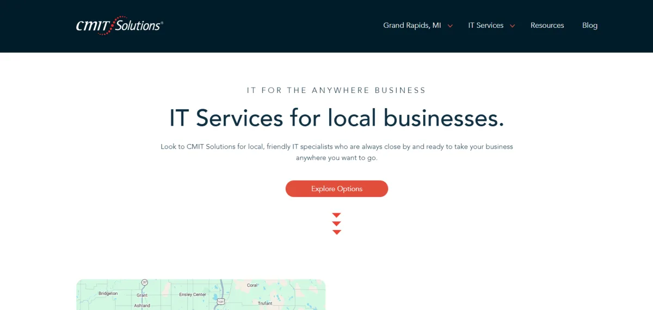This screenshot has width=653, height=310.
Task: Click the "IT FOR THE ANYWHERE BUSINESS" tagline
Action: pyautogui.click(x=337, y=90)
